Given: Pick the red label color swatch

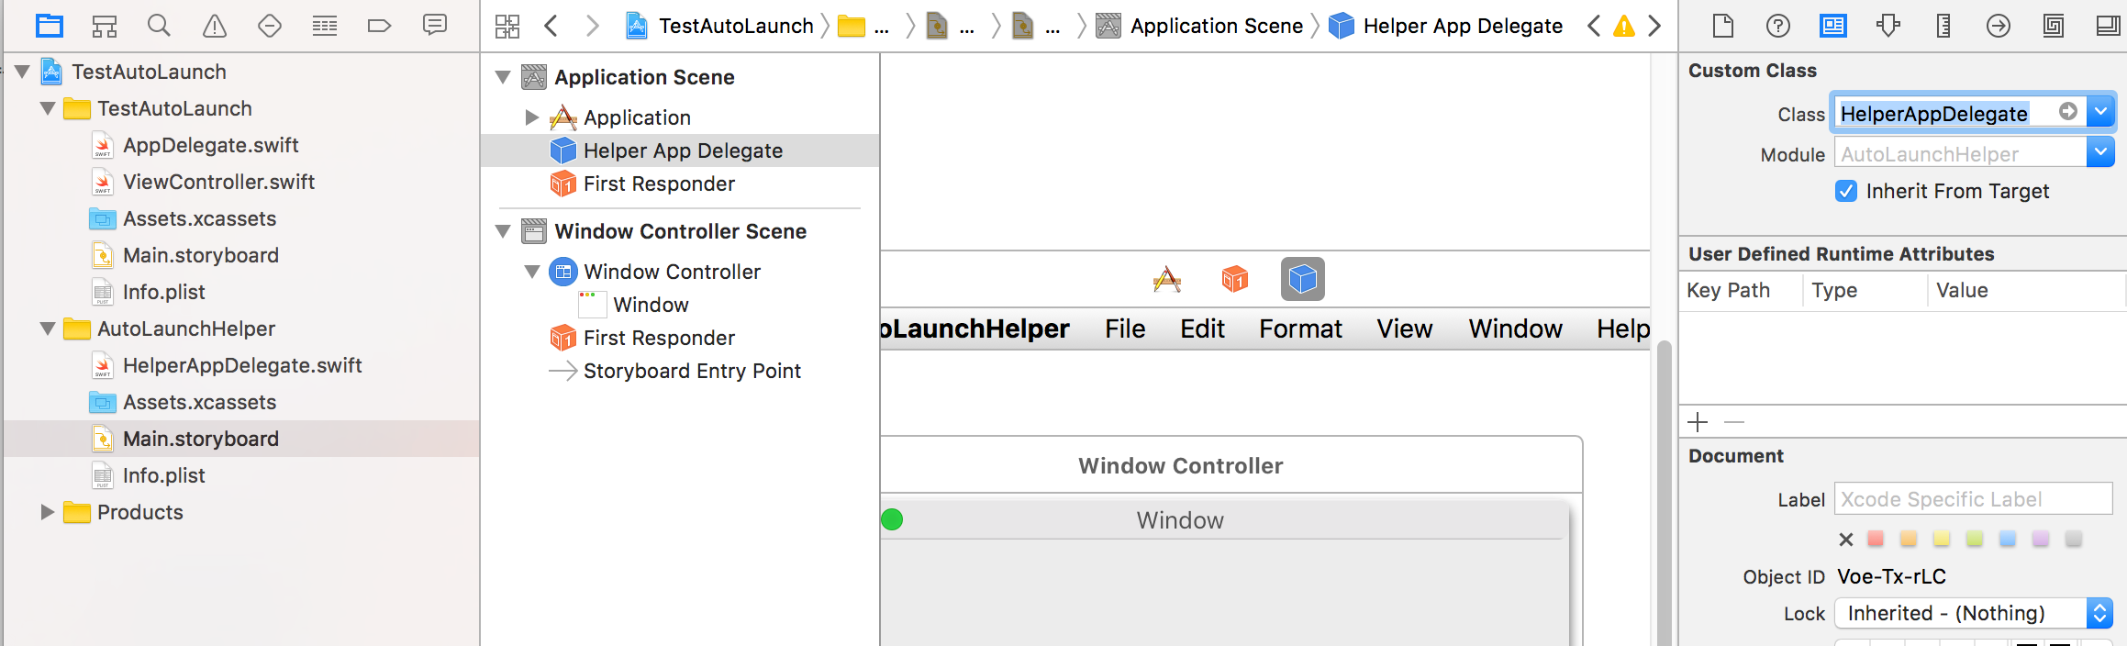Looking at the screenshot, I should (1876, 539).
